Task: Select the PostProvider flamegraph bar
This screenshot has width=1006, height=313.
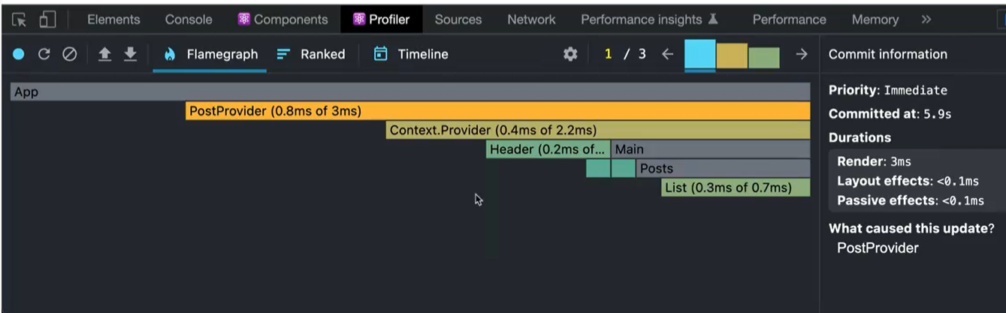Action: tap(497, 111)
